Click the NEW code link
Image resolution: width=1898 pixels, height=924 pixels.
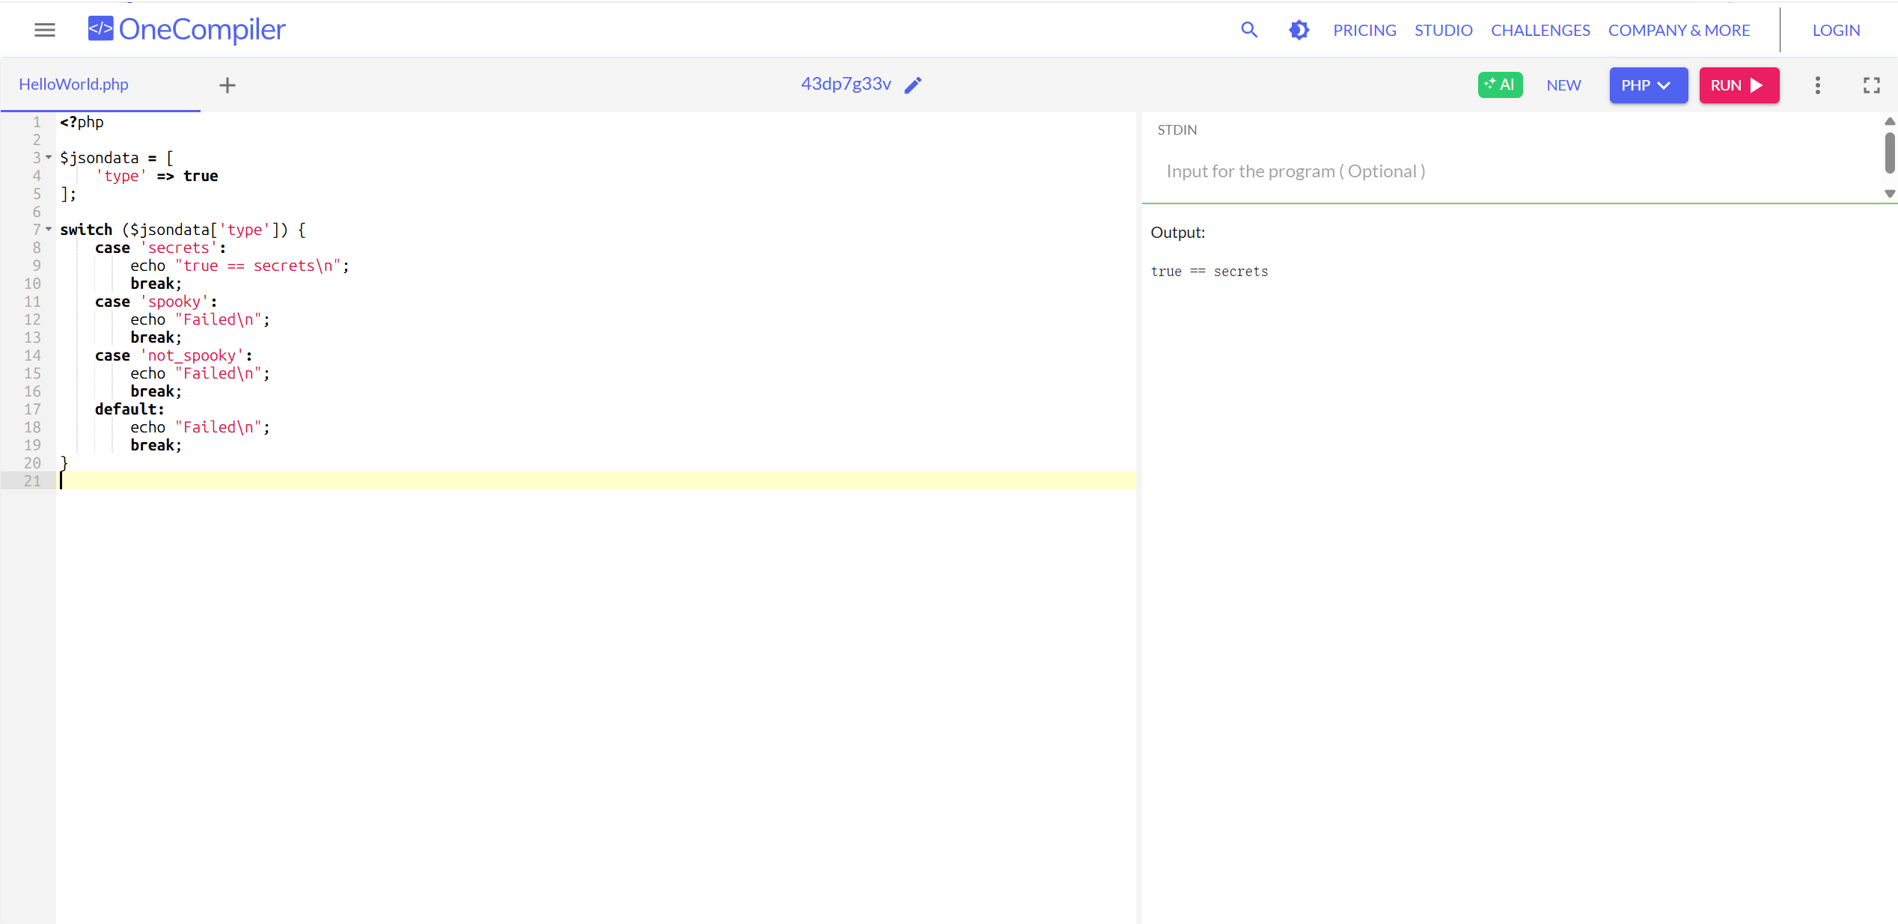(1563, 85)
